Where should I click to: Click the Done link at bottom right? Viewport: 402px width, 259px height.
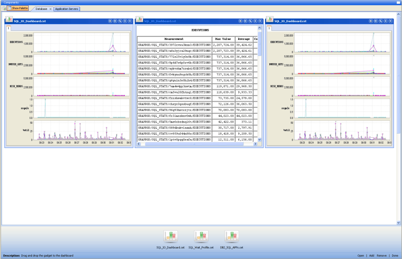(395, 255)
